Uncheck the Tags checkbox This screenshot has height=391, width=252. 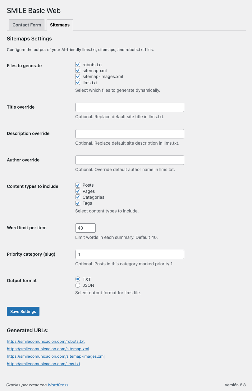[x=78, y=203]
